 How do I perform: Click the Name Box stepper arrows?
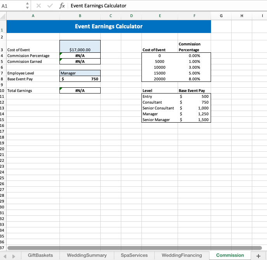[27, 5]
